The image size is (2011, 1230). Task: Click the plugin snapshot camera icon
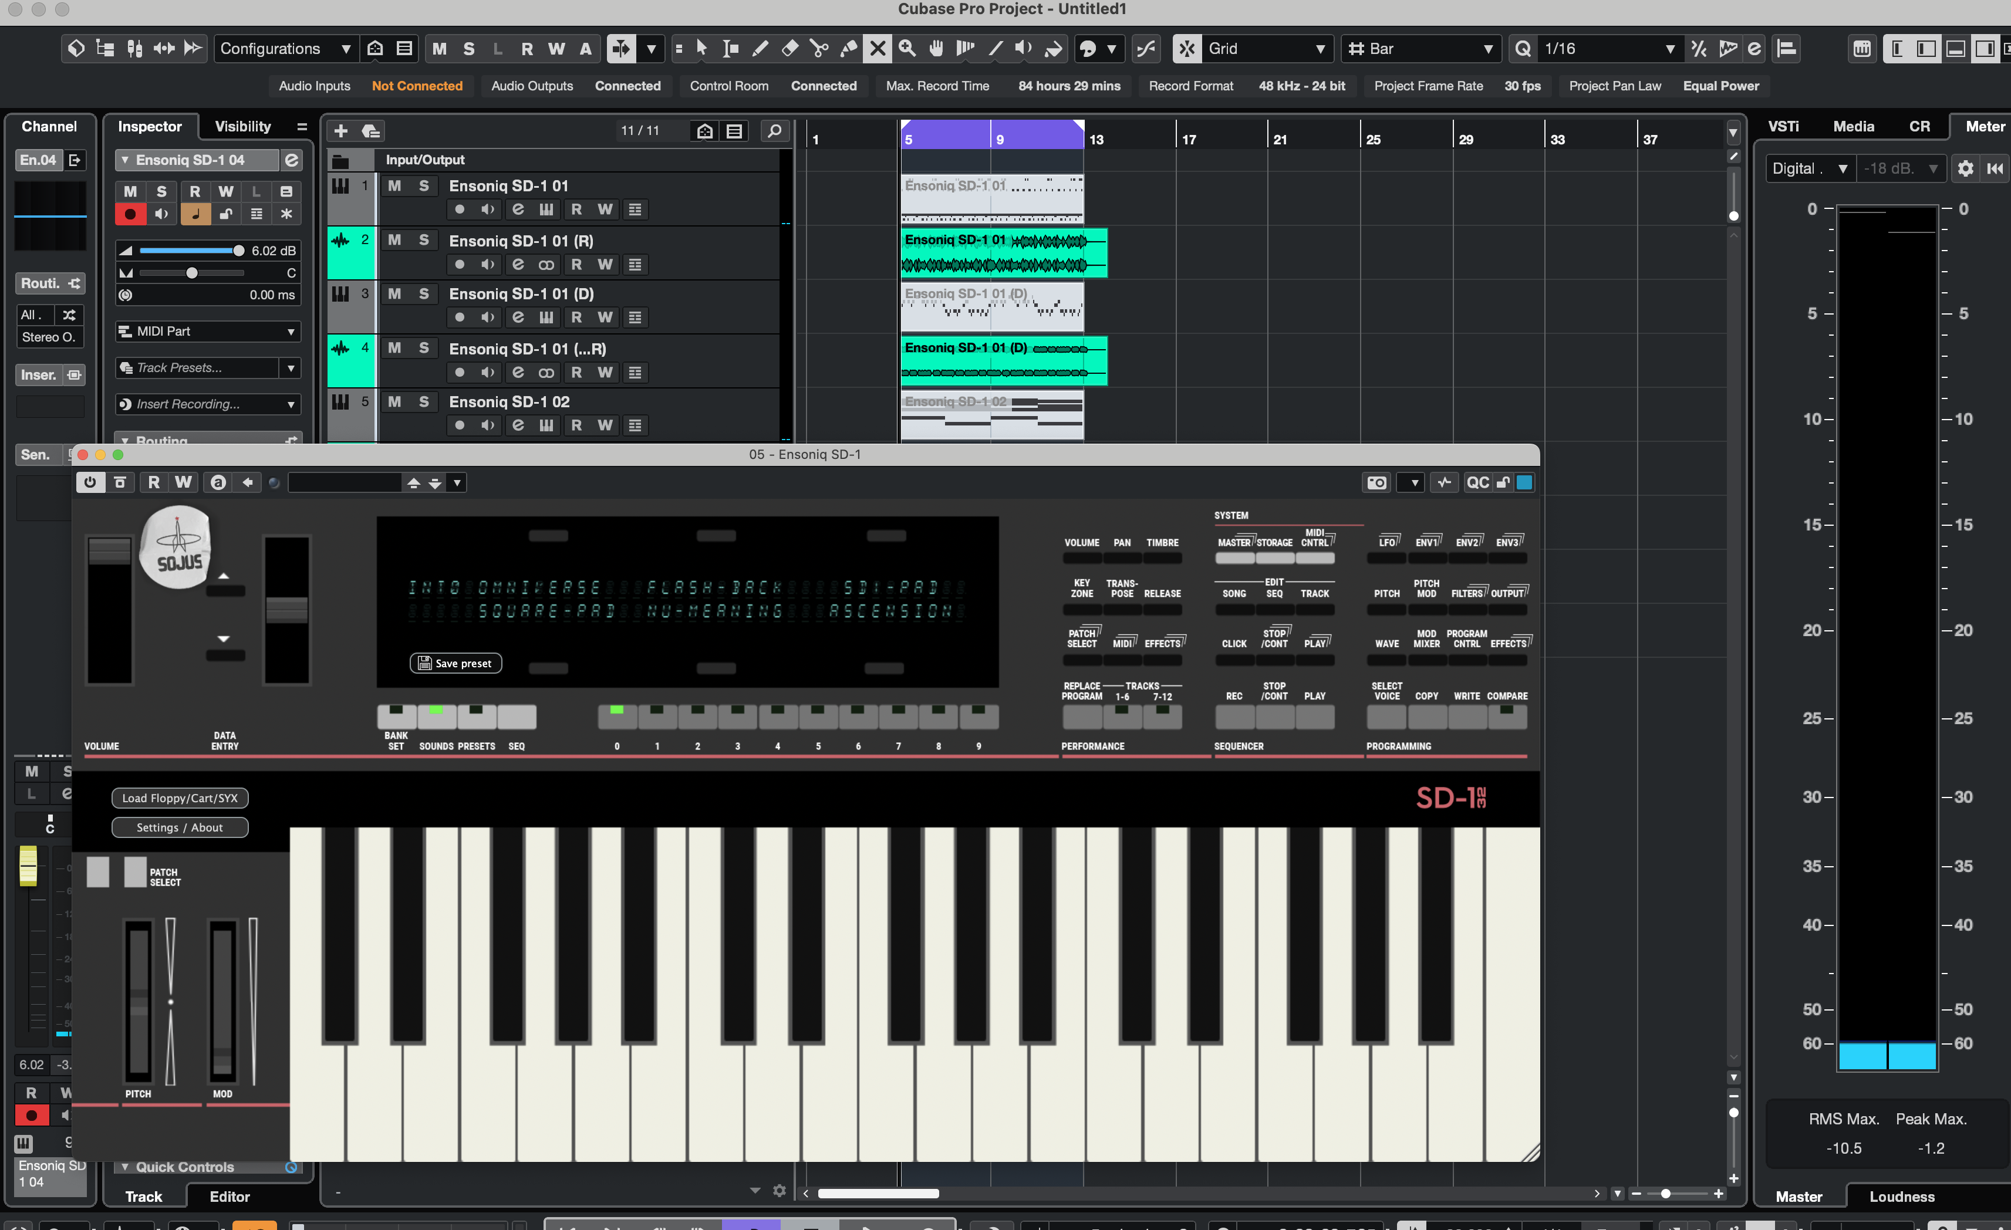[x=1376, y=482]
